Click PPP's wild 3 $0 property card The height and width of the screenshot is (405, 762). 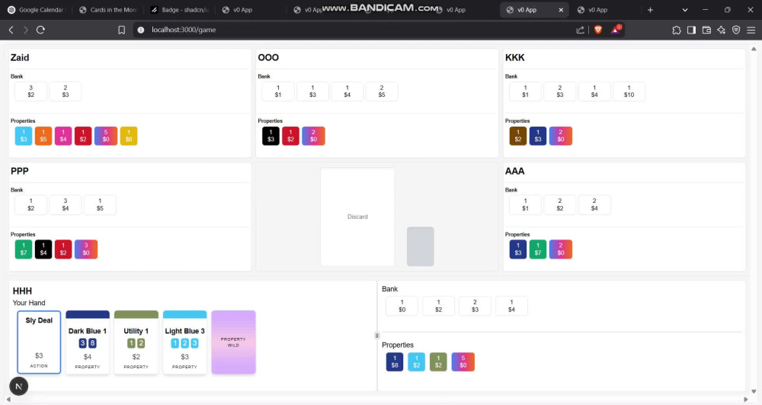[86, 249]
